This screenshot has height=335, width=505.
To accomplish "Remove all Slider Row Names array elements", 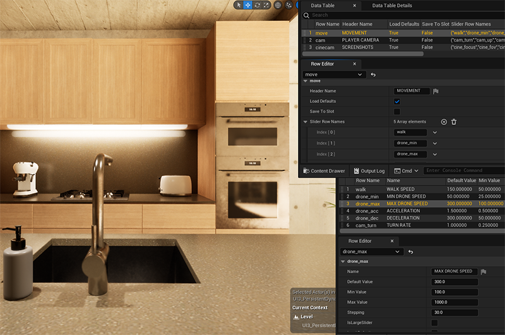I will (x=454, y=122).
